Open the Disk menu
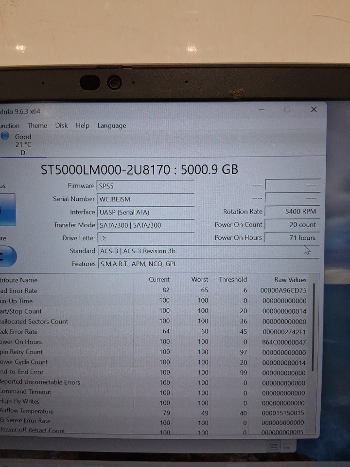Screen dimensions: 350x467 pos(61,126)
